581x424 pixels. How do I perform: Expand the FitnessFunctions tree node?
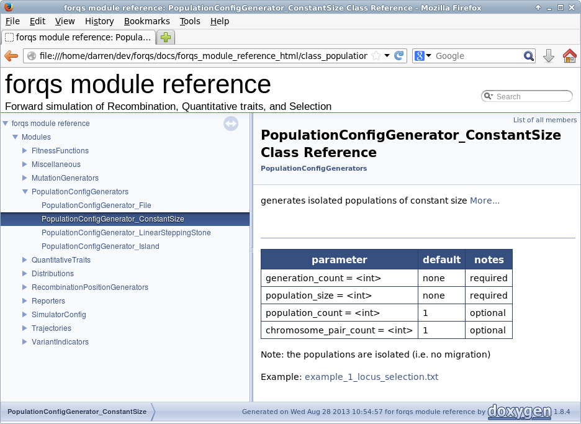(x=24, y=150)
